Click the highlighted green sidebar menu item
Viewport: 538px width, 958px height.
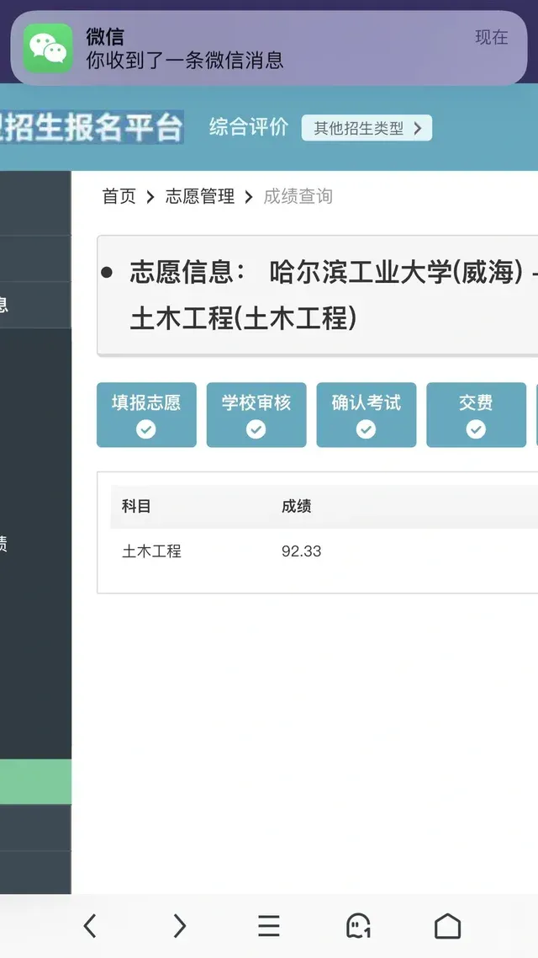[35, 782]
